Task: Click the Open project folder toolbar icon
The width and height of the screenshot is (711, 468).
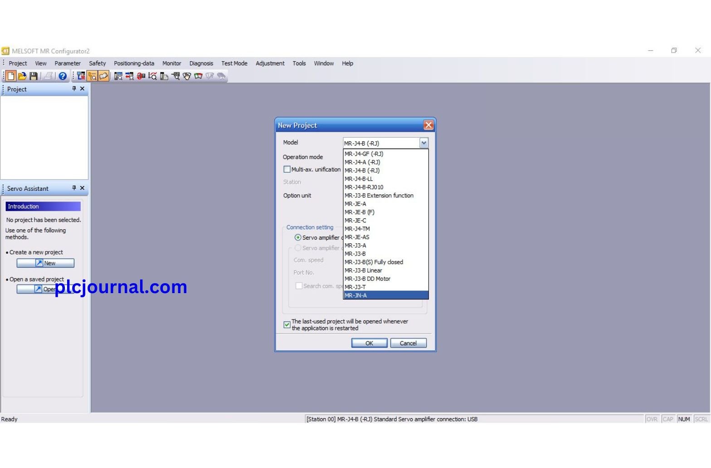Action: [x=22, y=76]
